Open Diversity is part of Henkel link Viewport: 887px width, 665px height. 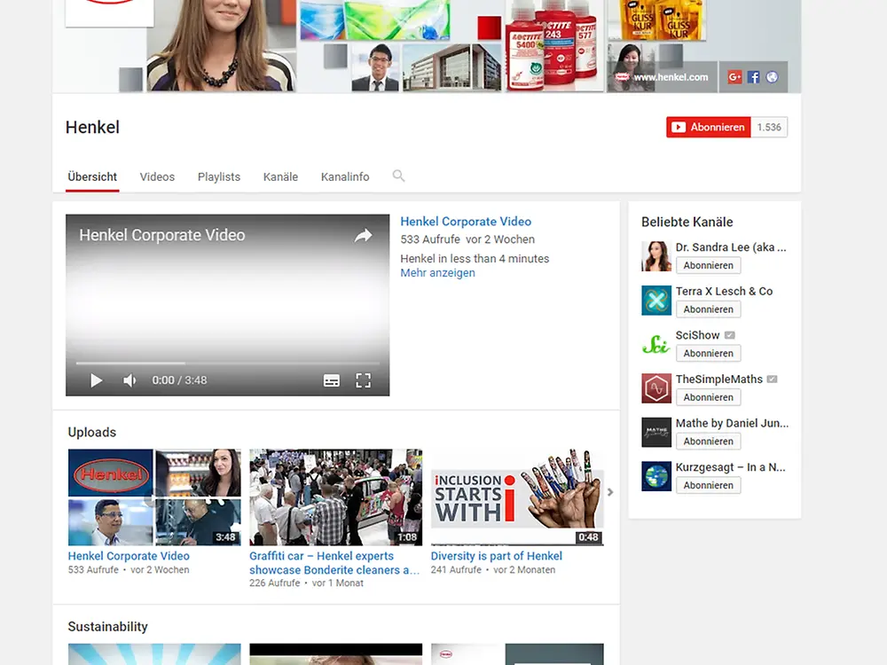(x=496, y=556)
